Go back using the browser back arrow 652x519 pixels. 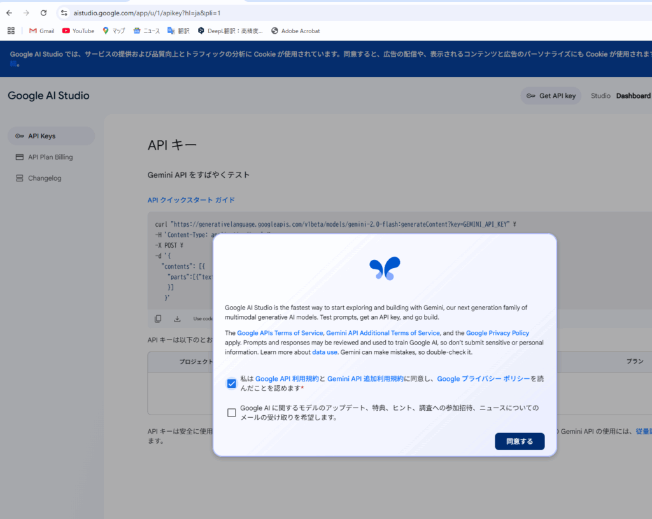9,13
